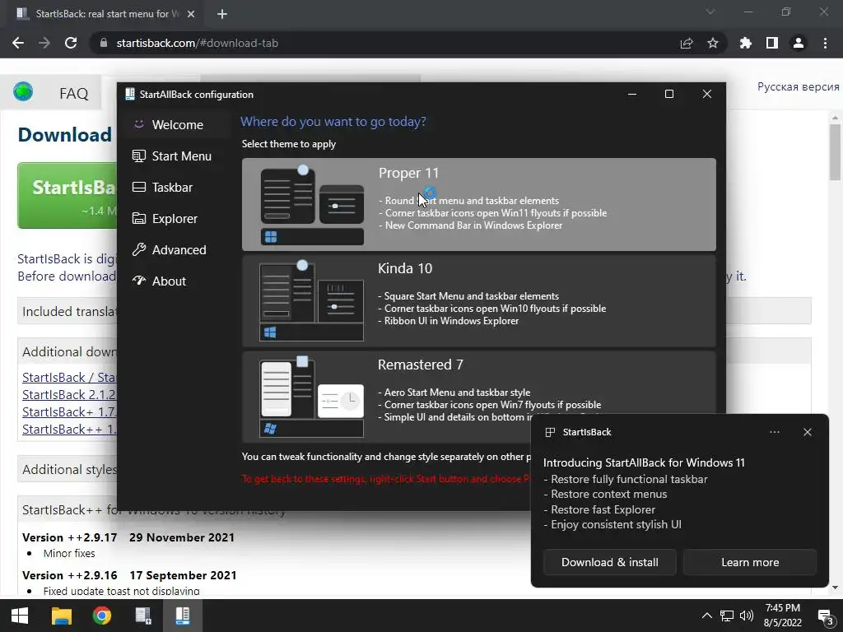Open the notification center icon
843x632 pixels.
coord(825,616)
